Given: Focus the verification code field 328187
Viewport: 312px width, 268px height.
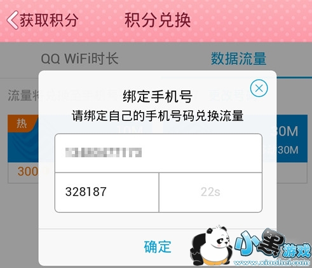Looking at the screenshot, I should (x=107, y=192).
